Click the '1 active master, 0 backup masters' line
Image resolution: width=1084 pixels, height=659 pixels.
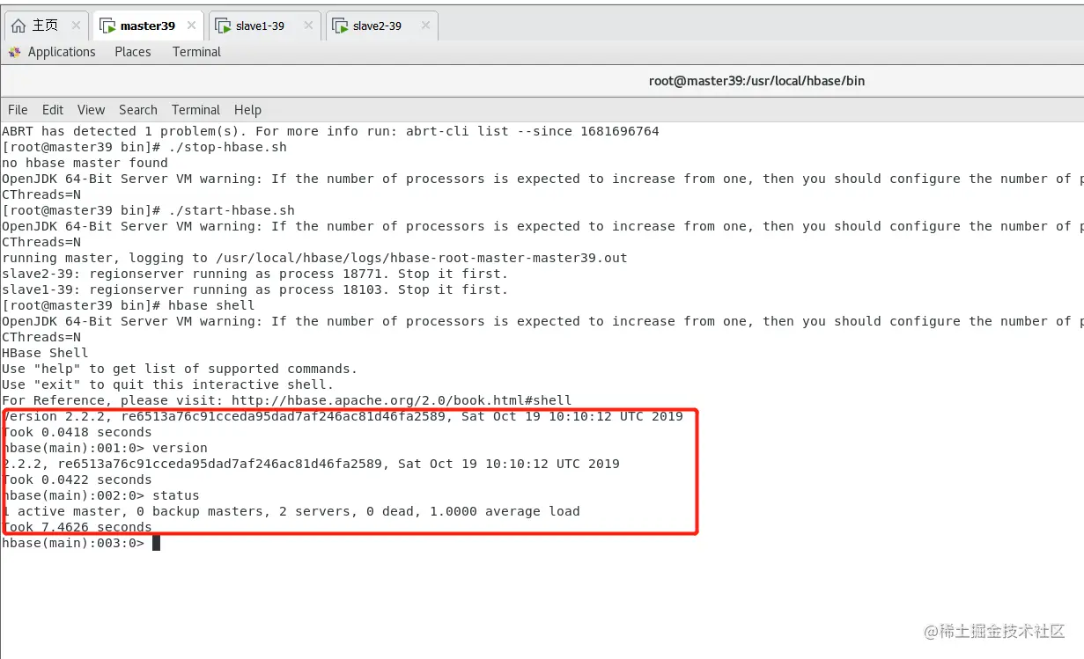pos(291,511)
